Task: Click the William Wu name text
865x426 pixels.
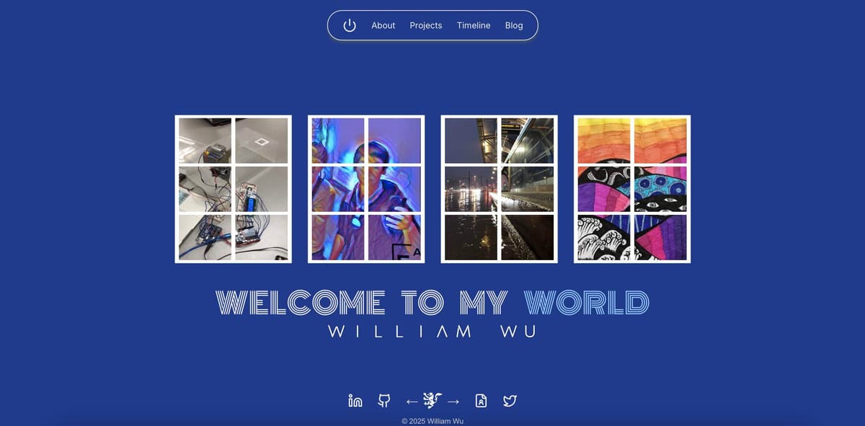Action: 432,332
